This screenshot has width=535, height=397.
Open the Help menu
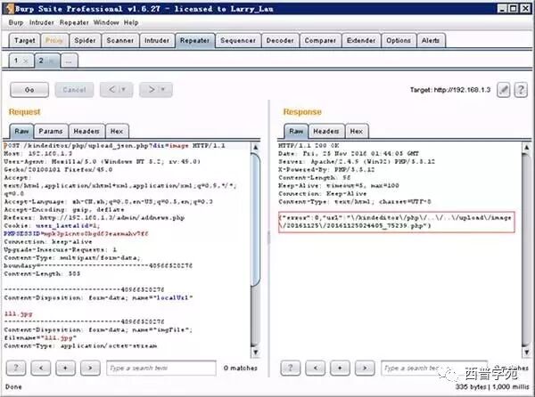[x=131, y=23]
